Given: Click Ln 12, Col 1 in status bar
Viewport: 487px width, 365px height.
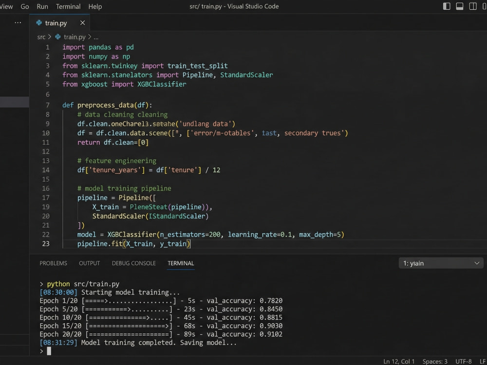Looking at the screenshot, I should click(x=399, y=361).
